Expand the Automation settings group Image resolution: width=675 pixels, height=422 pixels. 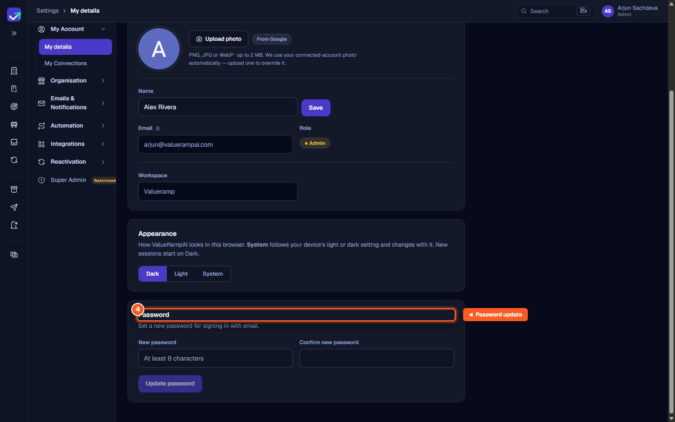tap(72, 126)
